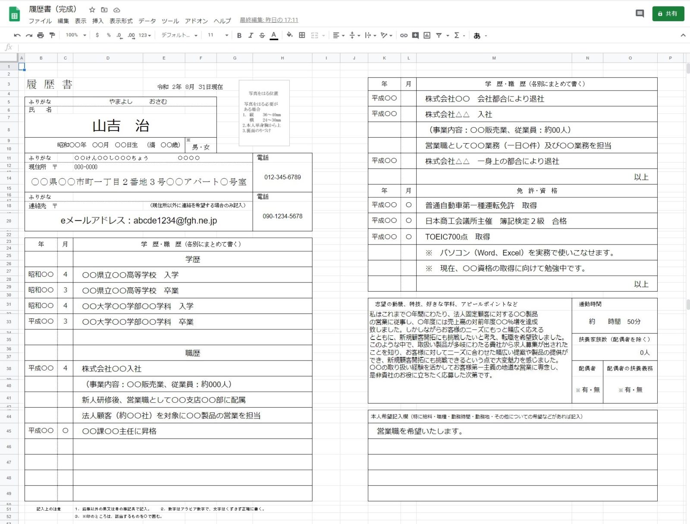Open the ファイル menu
690x524 pixels.
click(x=40, y=21)
